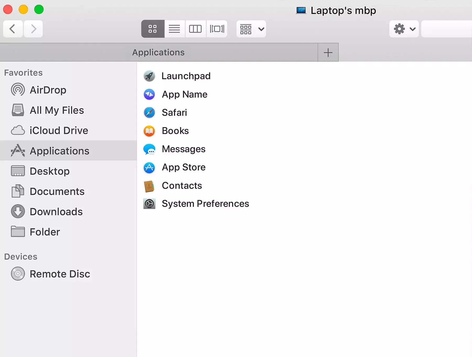This screenshot has width=472, height=357.
Task: Switch to column view
Action: pyautogui.click(x=195, y=29)
